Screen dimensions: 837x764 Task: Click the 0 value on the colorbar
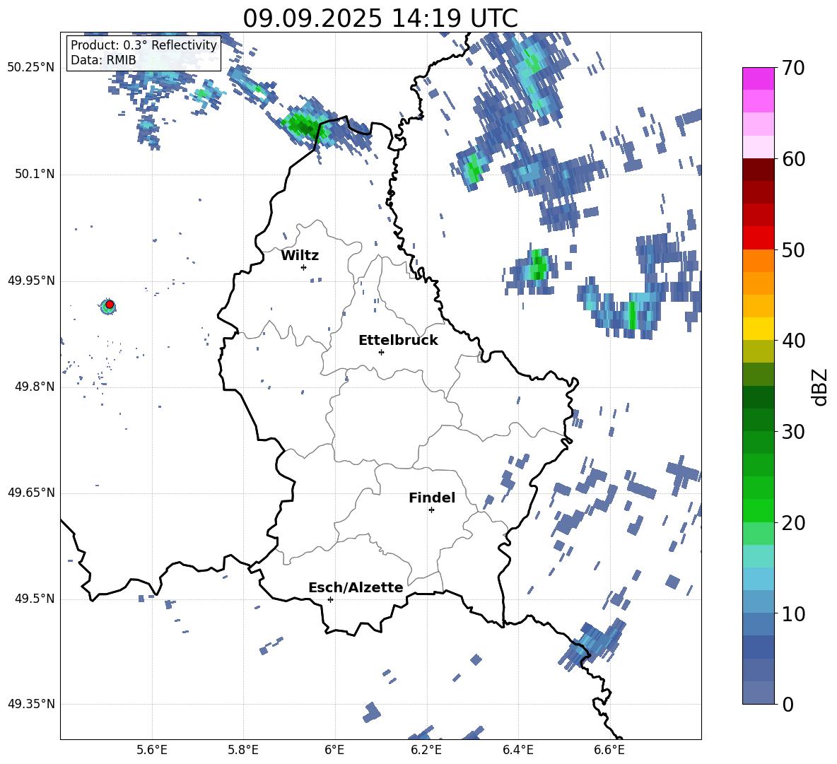(788, 704)
